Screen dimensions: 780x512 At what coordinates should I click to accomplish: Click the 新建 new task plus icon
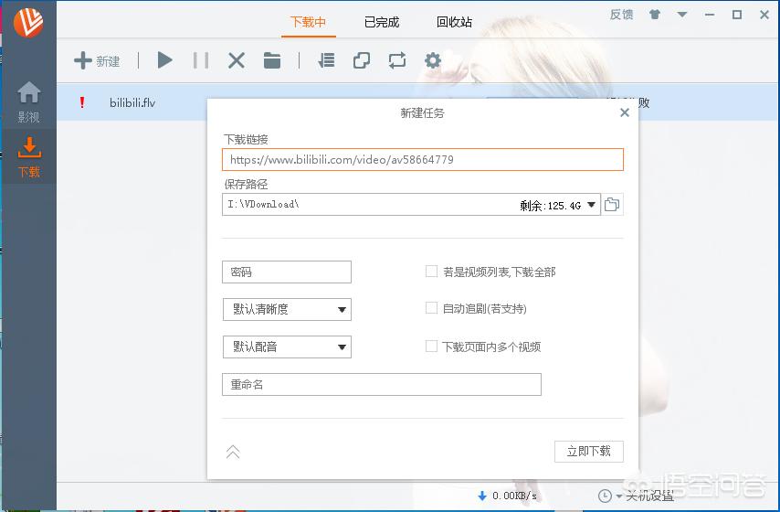[x=83, y=60]
